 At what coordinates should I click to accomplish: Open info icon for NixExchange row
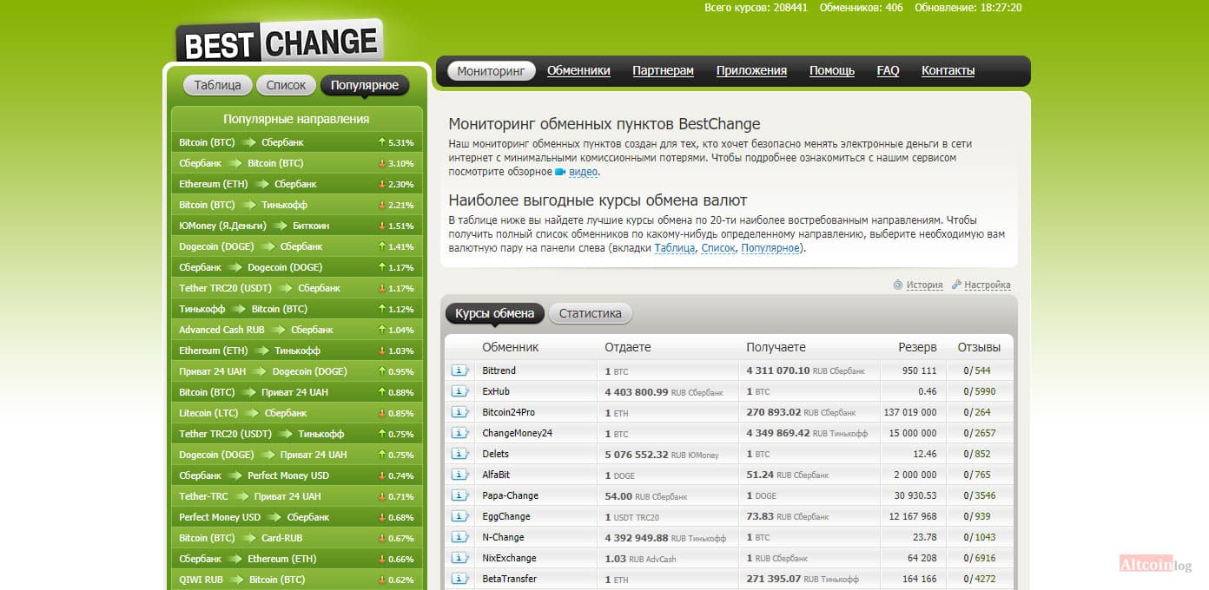click(459, 558)
